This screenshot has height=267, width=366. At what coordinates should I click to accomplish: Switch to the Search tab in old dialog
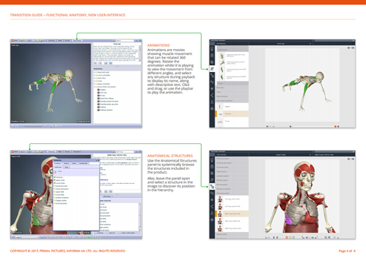(66, 163)
